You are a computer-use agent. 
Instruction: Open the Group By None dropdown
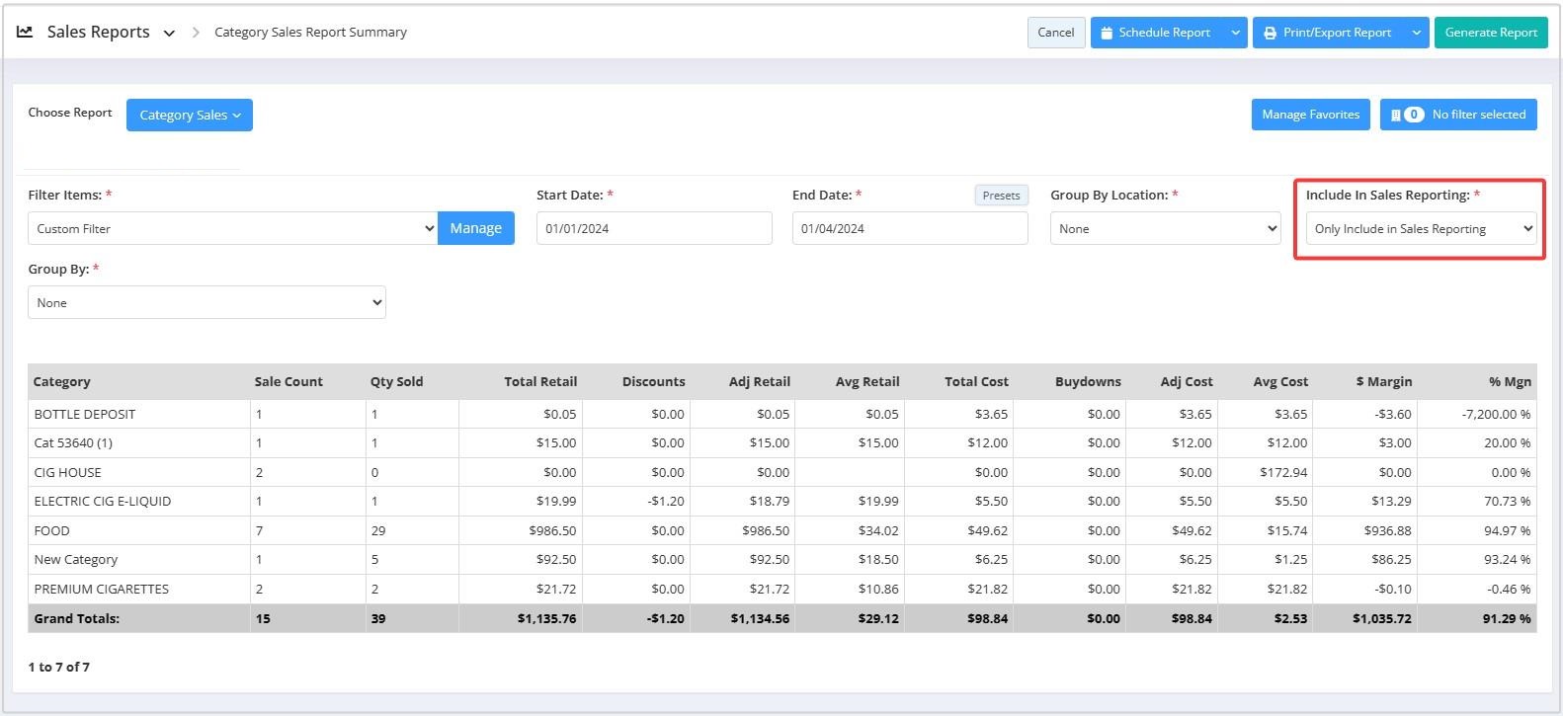click(206, 302)
